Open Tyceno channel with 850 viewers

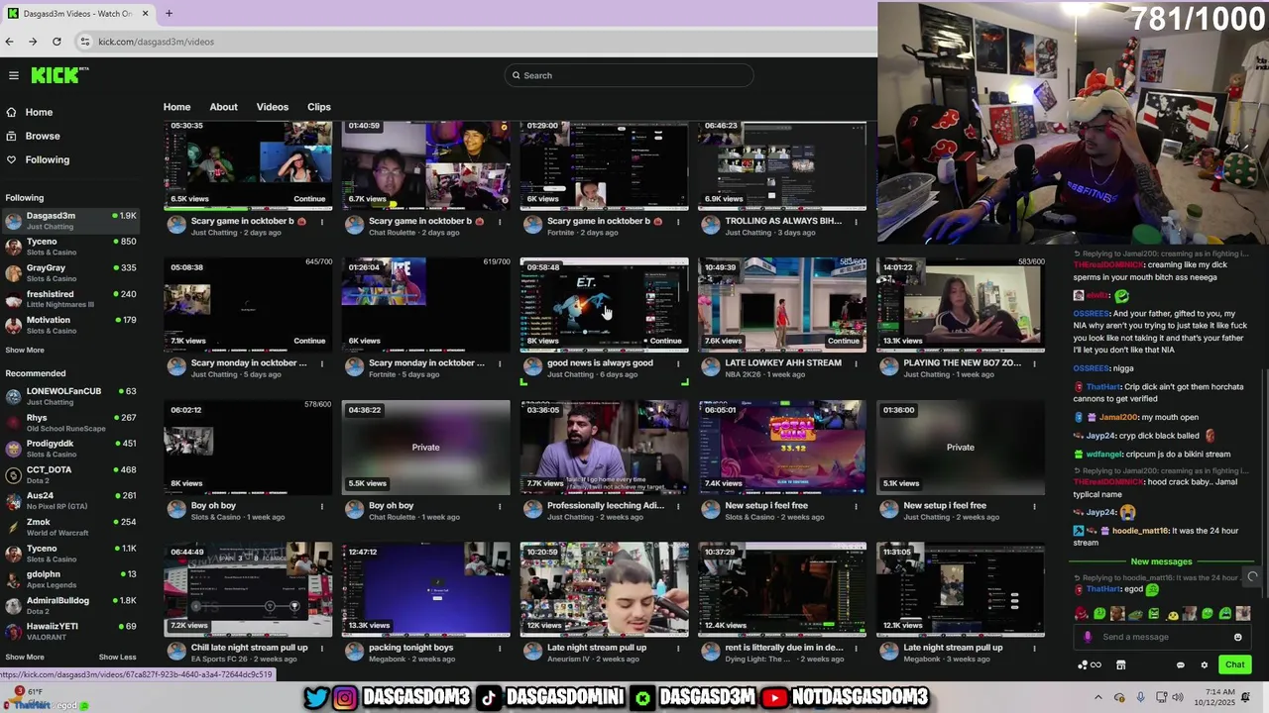[69, 247]
